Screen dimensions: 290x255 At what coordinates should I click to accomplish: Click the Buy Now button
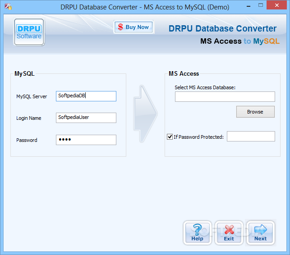click(133, 27)
